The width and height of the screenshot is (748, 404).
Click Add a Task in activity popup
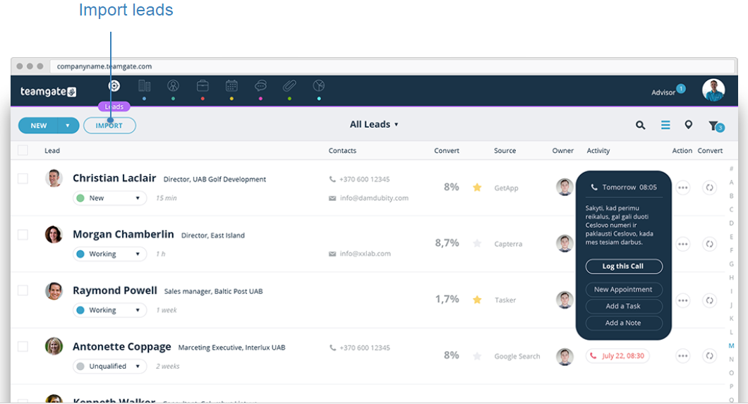point(624,306)
